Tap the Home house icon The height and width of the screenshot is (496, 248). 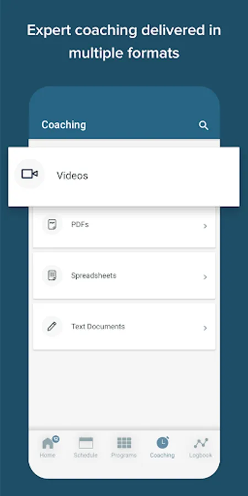pyautogui.click(x=48, y=443)
